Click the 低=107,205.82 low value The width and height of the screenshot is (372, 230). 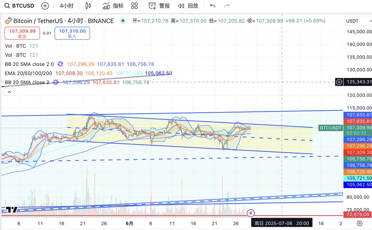227,21
